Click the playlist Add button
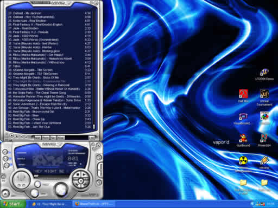Image resolution: width=278 pixels, height=208 pixels. 37,138
